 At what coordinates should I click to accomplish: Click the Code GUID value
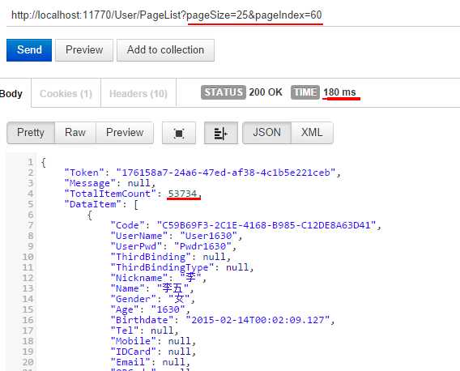click(x=266, y=225)
